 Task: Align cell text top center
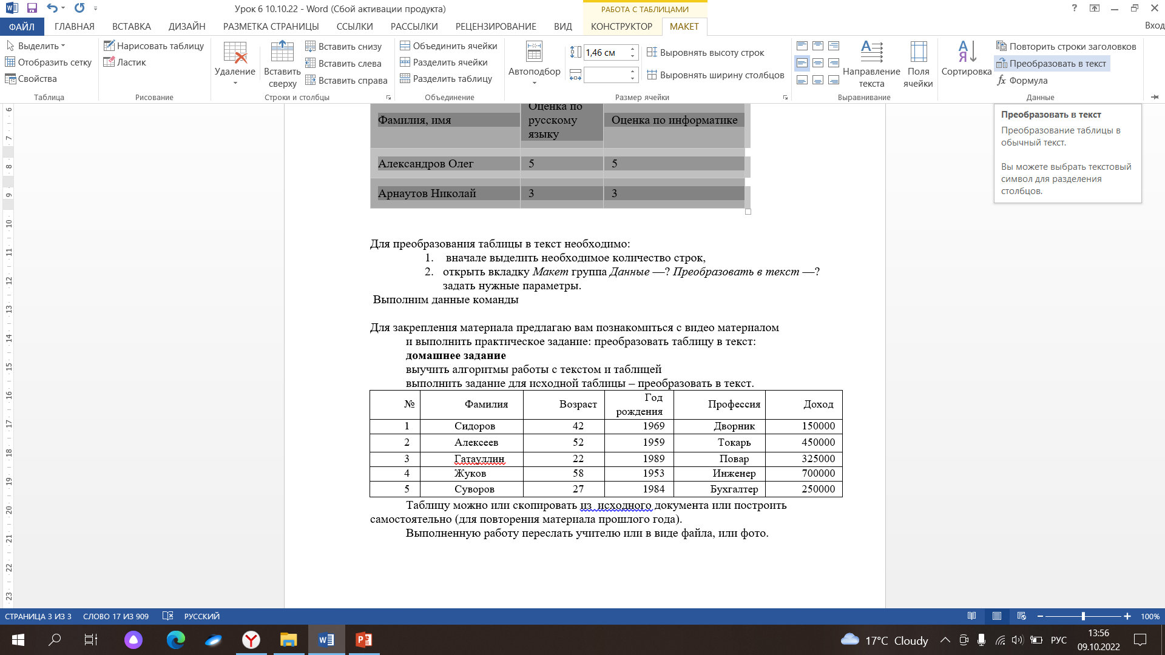[818, 46]
